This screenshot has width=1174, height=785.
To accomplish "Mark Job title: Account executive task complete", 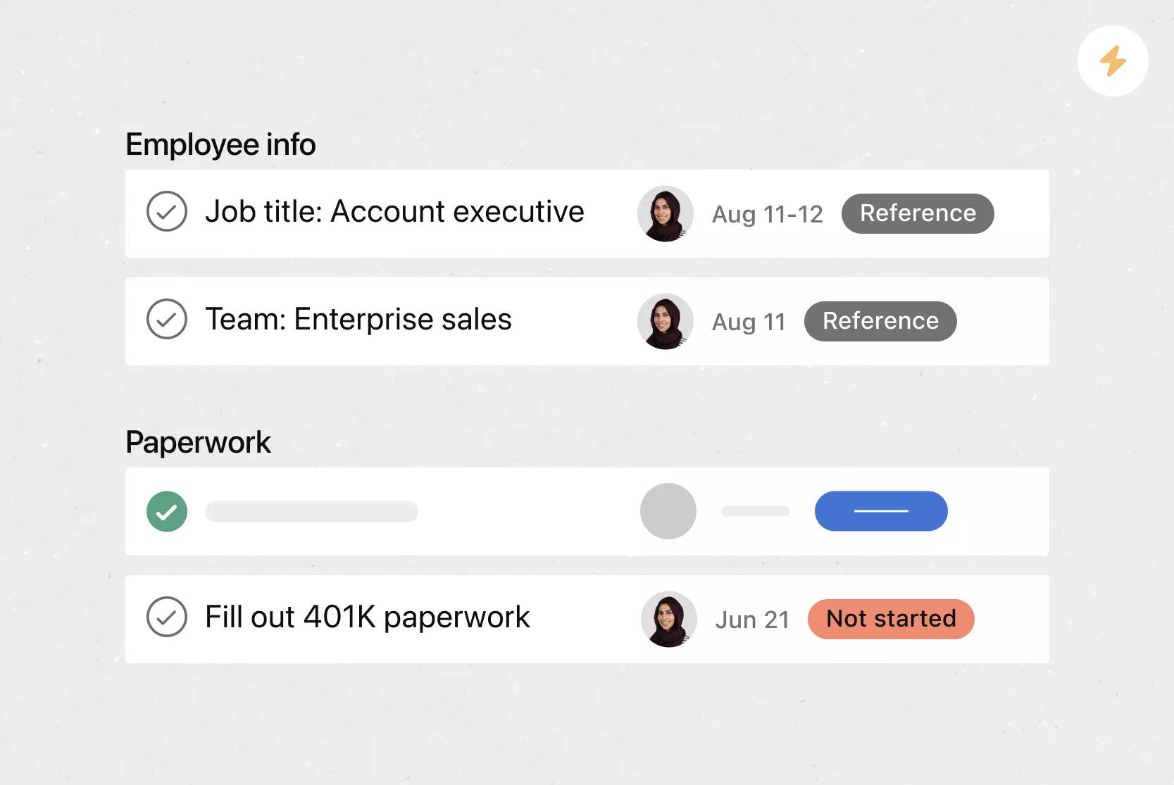I will (x=167, y=211).
